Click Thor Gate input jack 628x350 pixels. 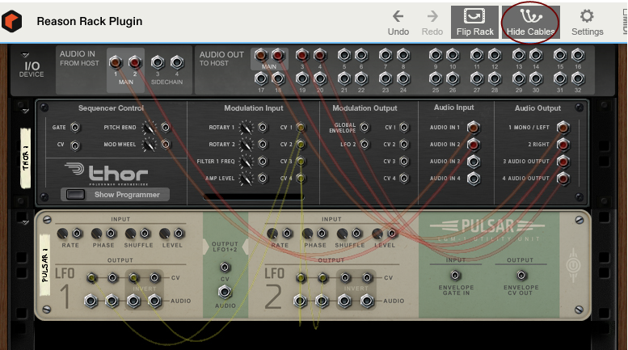click(x=75, y=128)
